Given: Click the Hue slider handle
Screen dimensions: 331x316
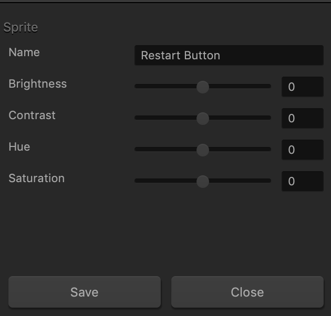Looking at the screenshot, I should pos(203,150).
